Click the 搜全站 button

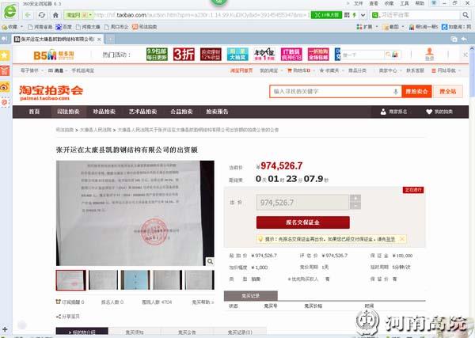(x=448, y=92)
